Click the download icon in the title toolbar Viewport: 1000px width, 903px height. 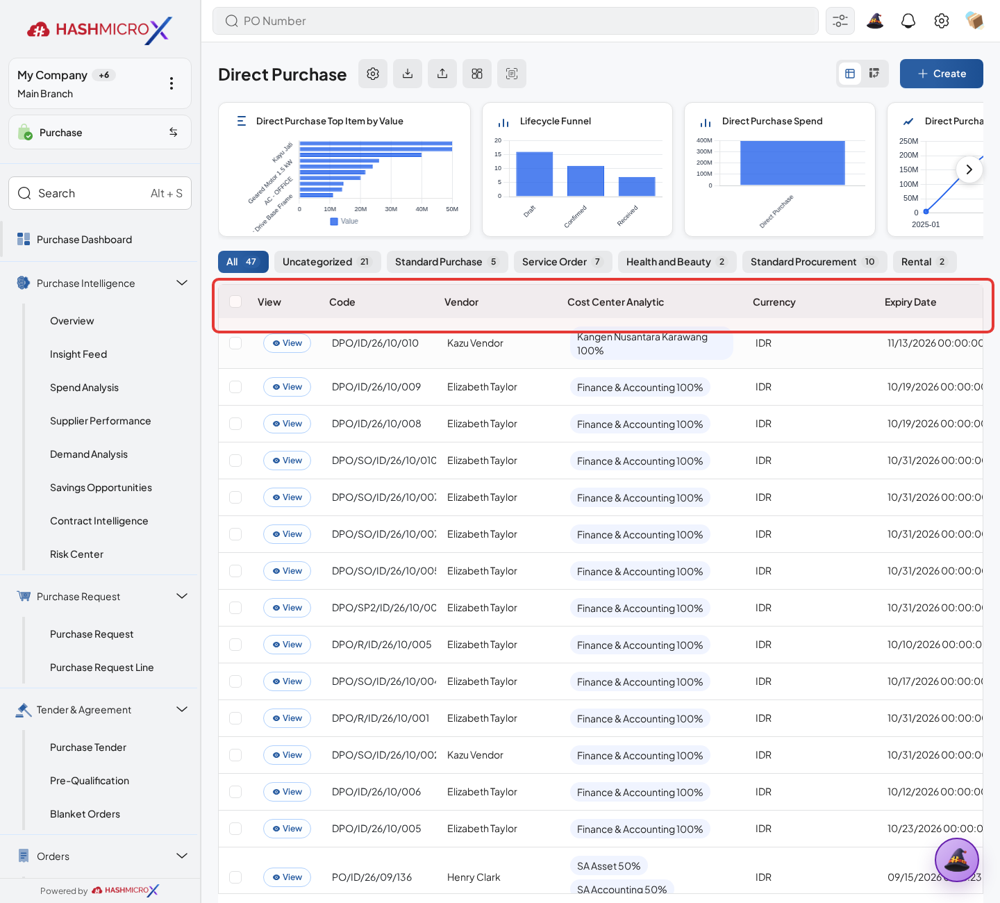pyautogui.click(x=408, y=74)
